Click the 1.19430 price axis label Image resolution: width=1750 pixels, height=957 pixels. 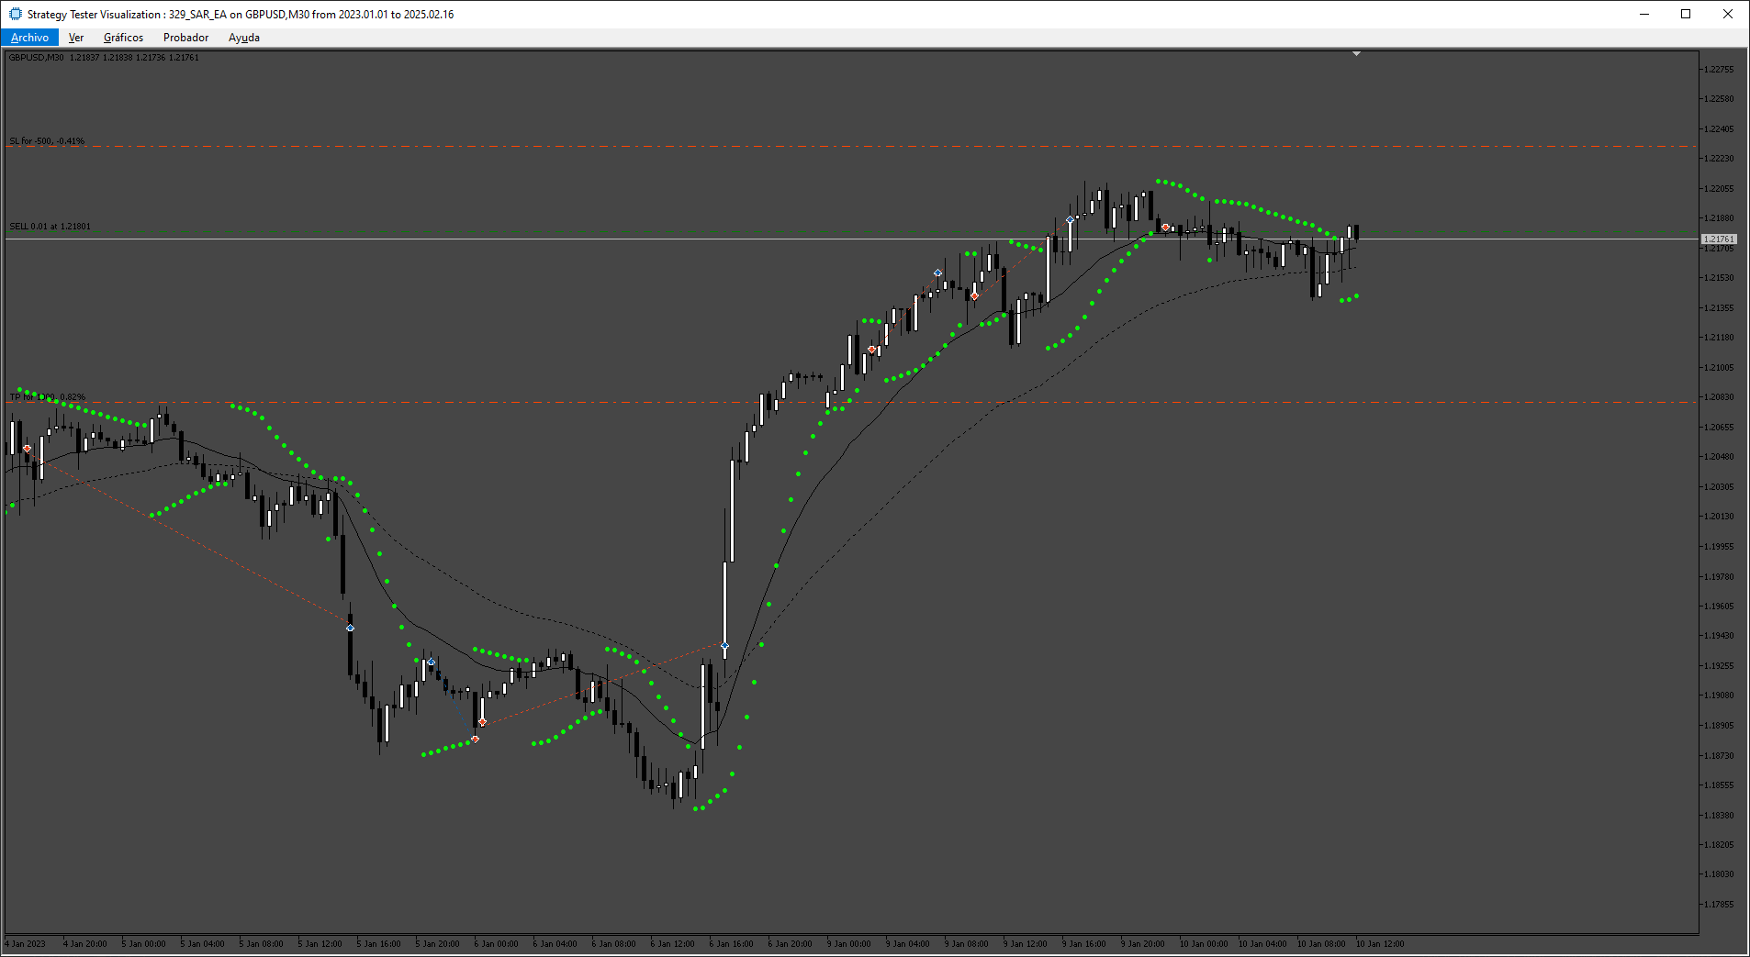click(1719, 636)
